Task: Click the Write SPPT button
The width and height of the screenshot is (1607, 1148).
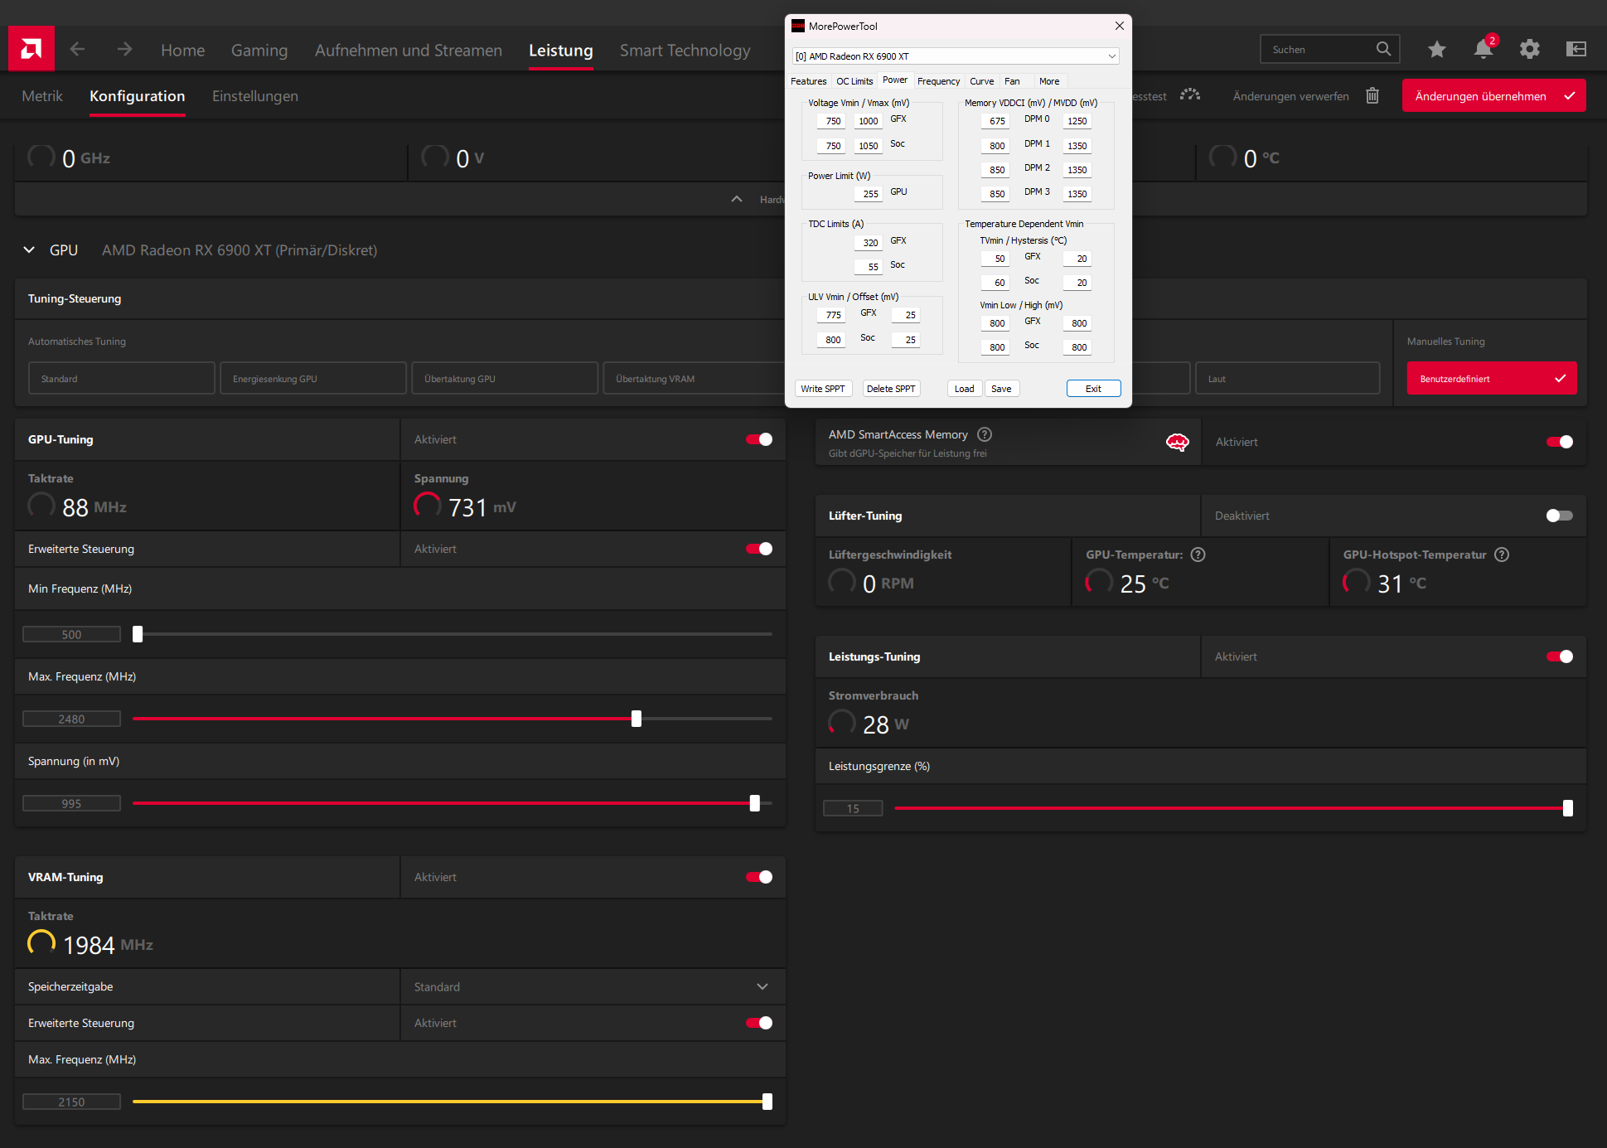Action: pyautogui.click(x=822, y=389)
